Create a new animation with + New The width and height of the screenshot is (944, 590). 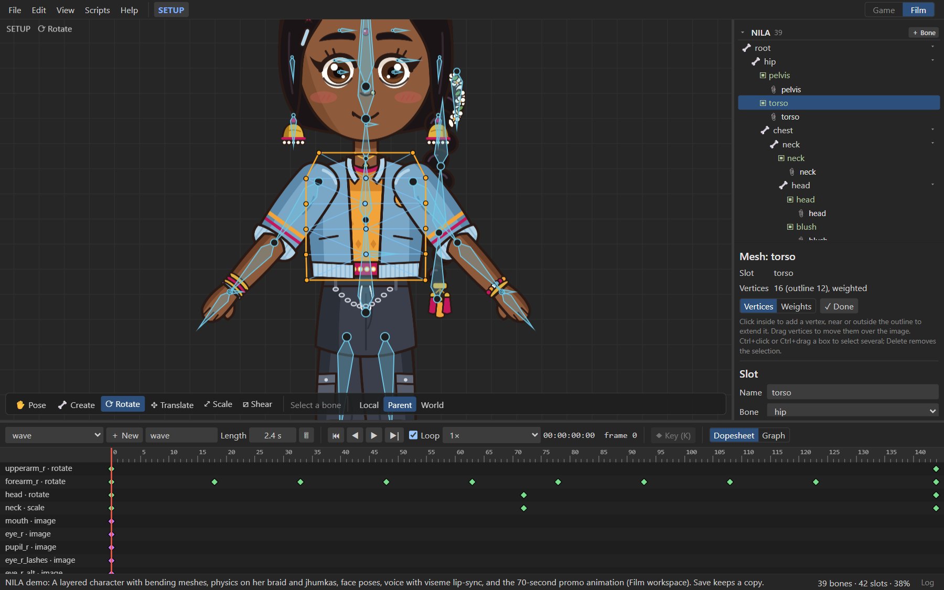[x=125, y=435]
